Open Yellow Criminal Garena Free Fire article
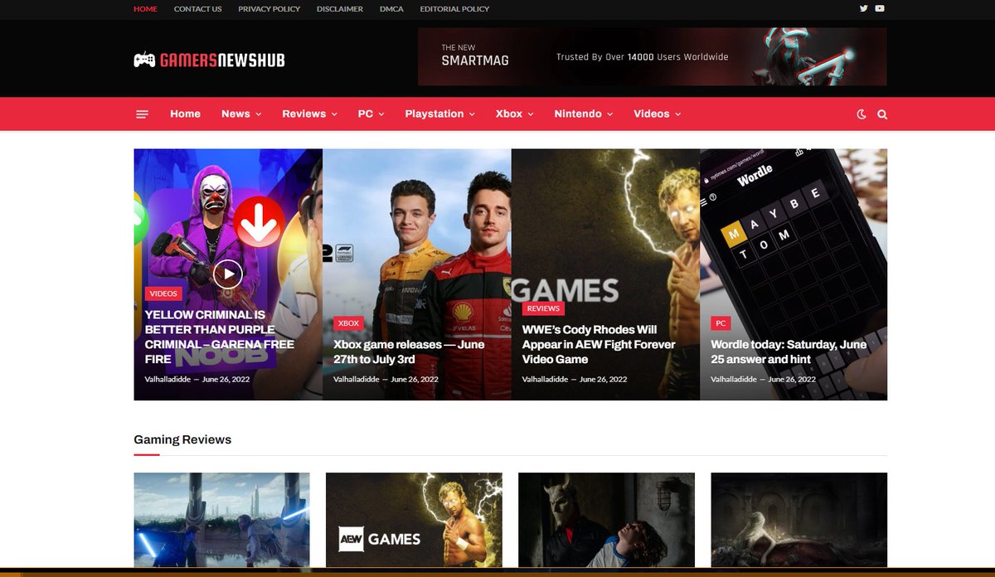 (220, 337)
